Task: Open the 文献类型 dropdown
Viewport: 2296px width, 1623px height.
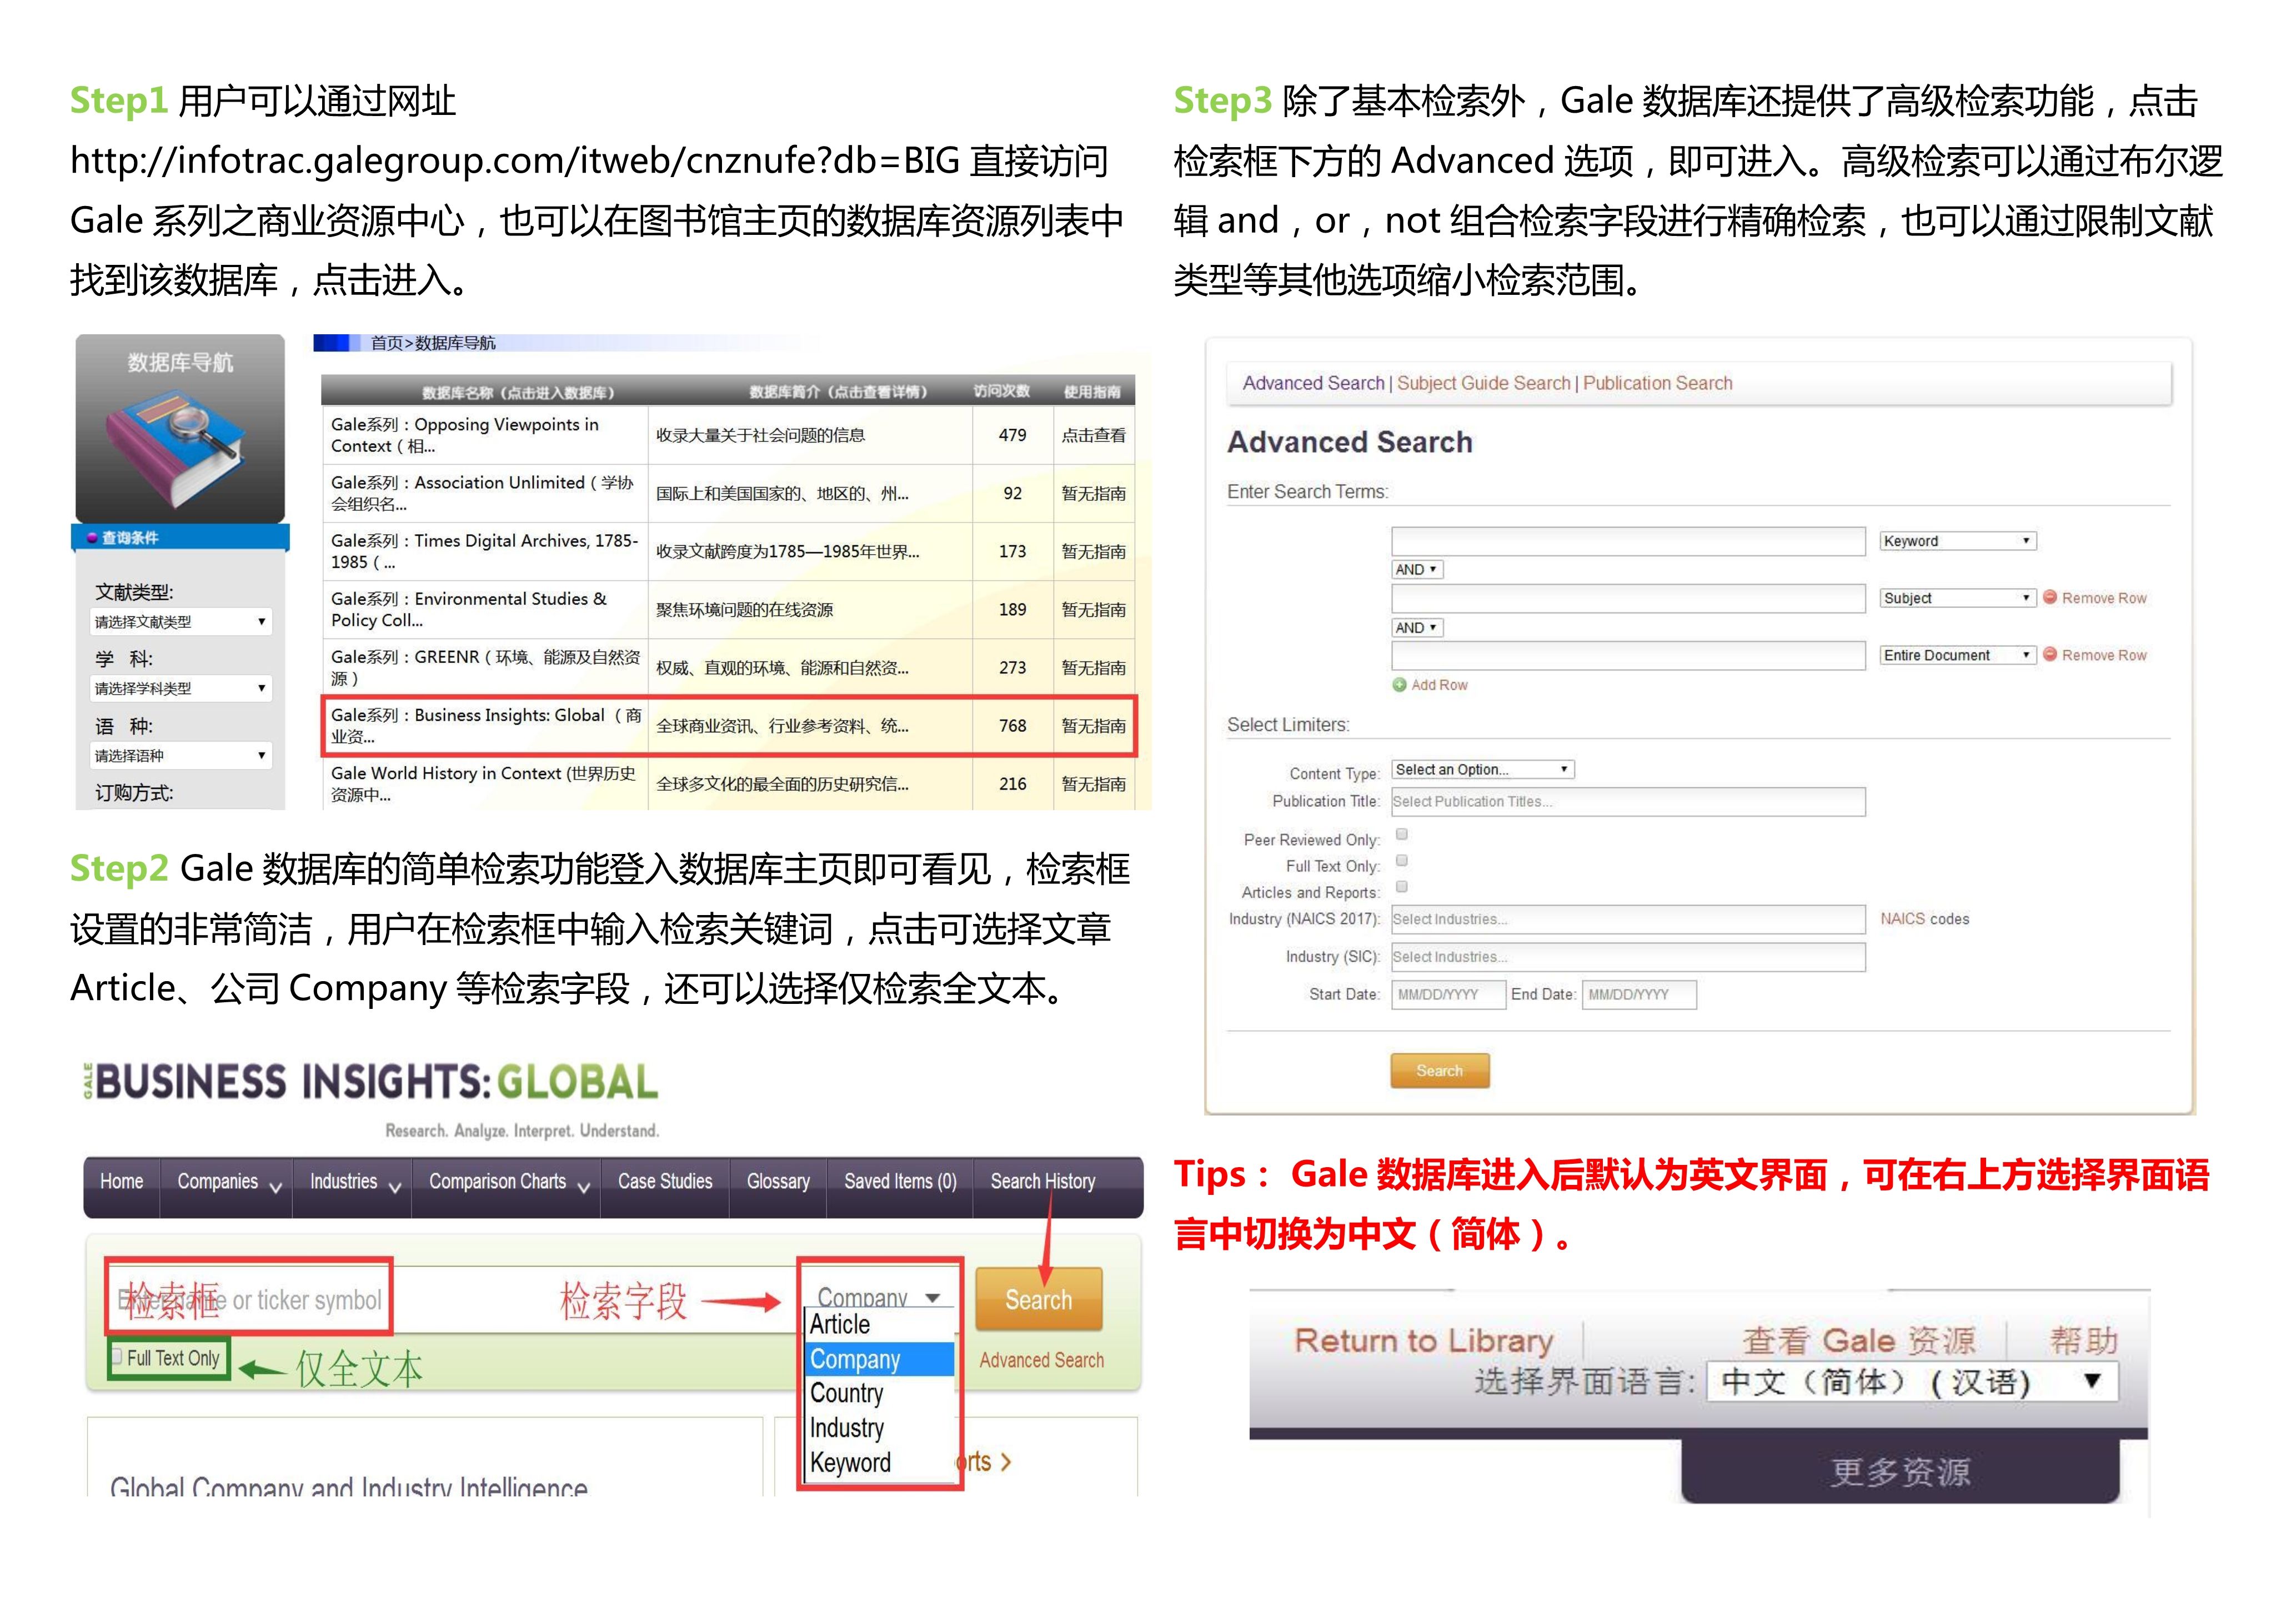Action: [x=180, y=622]
